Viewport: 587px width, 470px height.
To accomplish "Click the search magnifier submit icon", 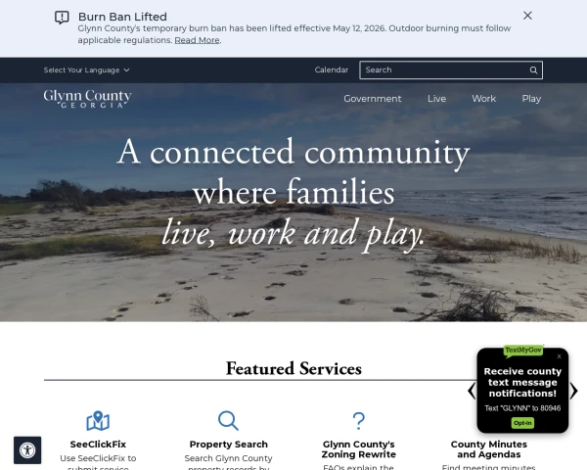I will point(533,70).
